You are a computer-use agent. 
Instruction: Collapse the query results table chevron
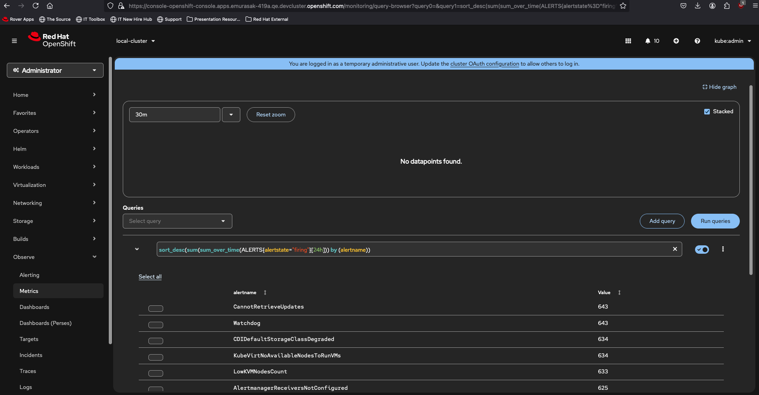[x=137, y=249]
